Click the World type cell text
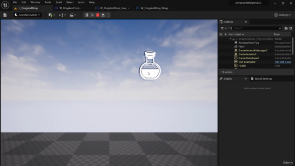Screen dimensions: 295x166 pos(278,39)
